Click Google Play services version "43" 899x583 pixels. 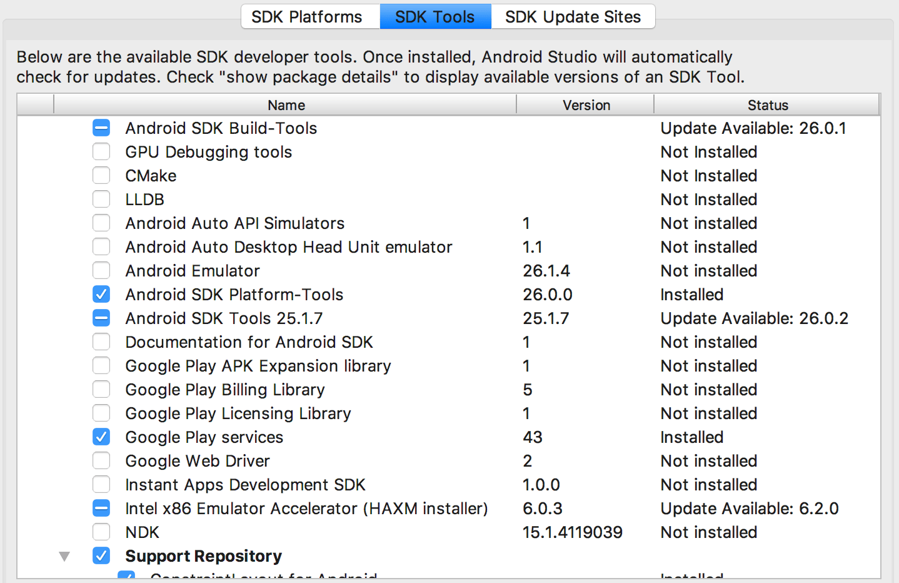pos(533,437)
